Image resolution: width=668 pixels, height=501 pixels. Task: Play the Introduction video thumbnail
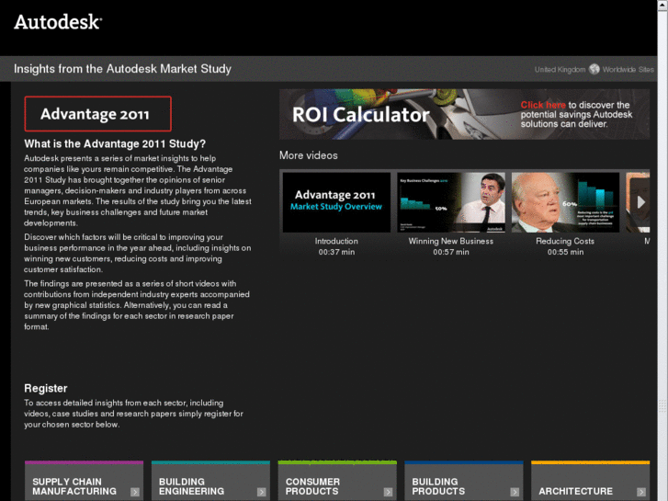point(336,202)
